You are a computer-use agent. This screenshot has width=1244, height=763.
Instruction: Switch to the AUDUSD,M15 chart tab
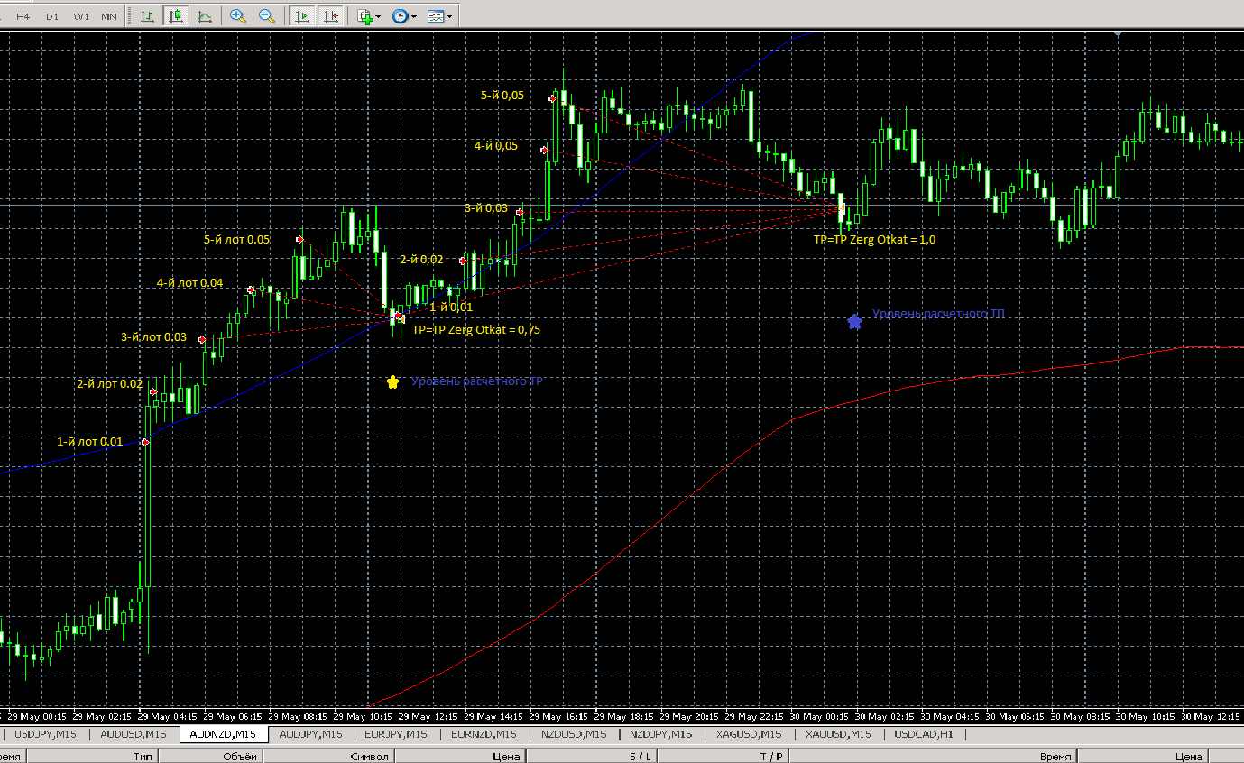(x=133, y=734)
